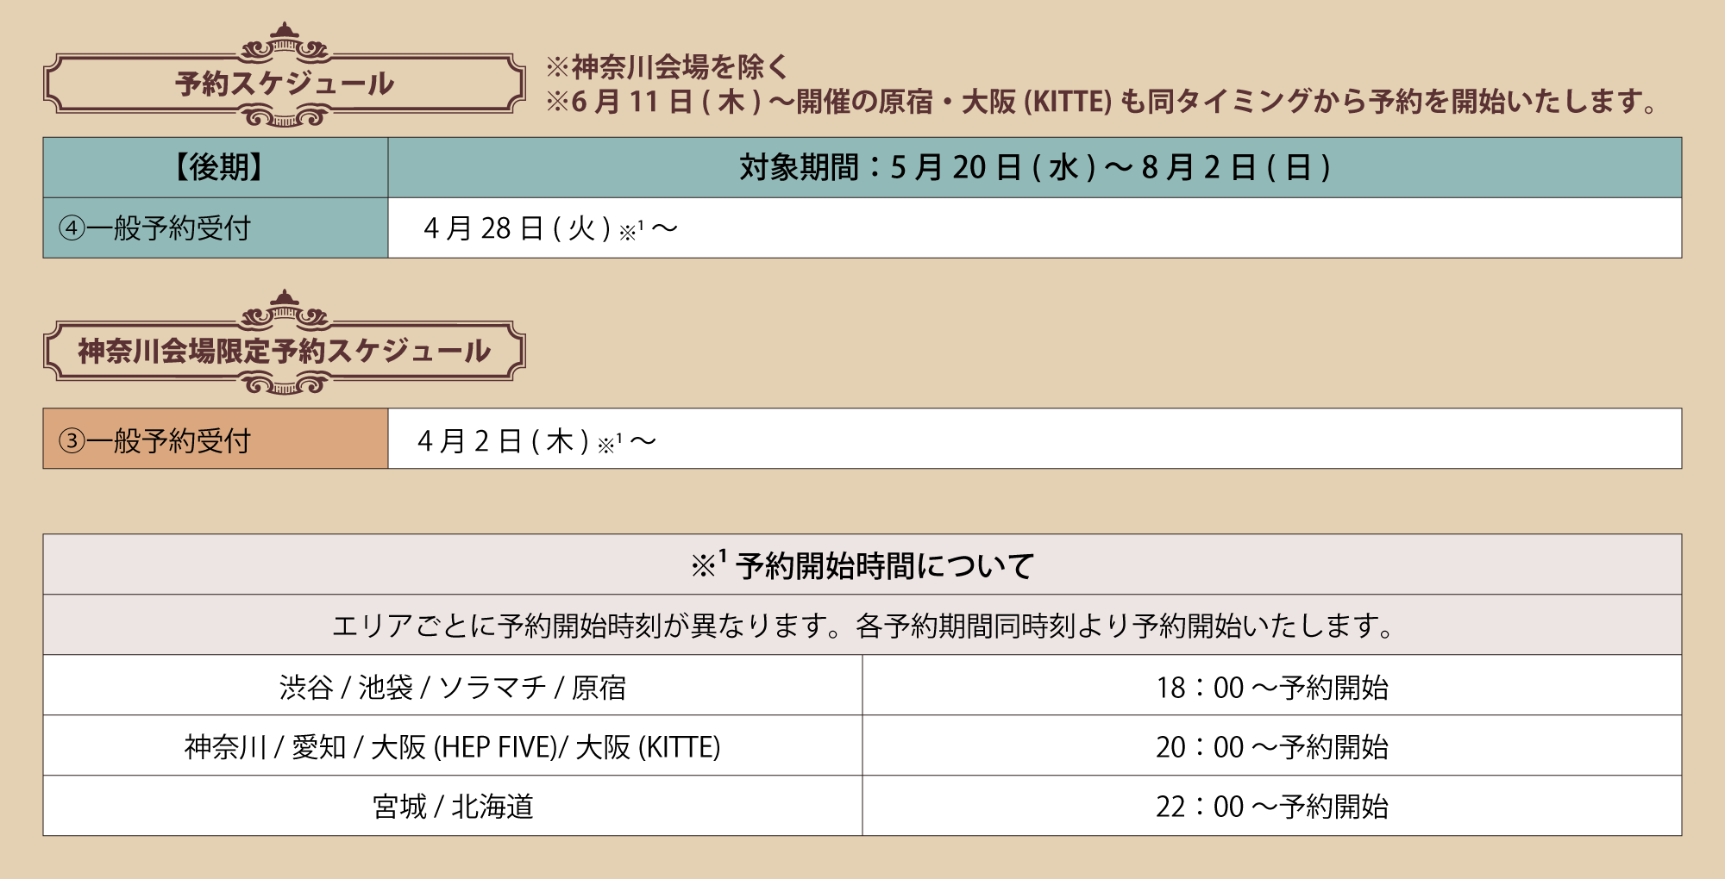Click the 神奈川 / 愛知 / 大阪 (HEP FIVE) cell
The image size is (1725, 879).
[x=453, y=746]
